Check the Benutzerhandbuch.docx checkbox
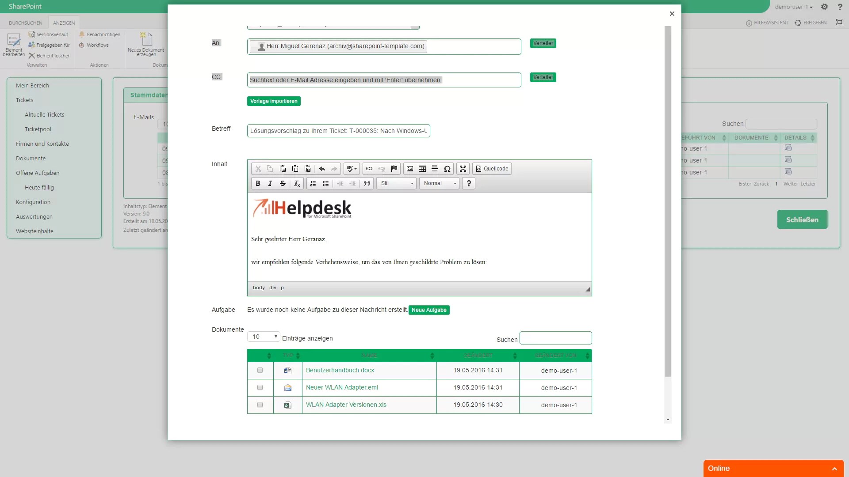The image size is (849, 477). coord(260,370)
